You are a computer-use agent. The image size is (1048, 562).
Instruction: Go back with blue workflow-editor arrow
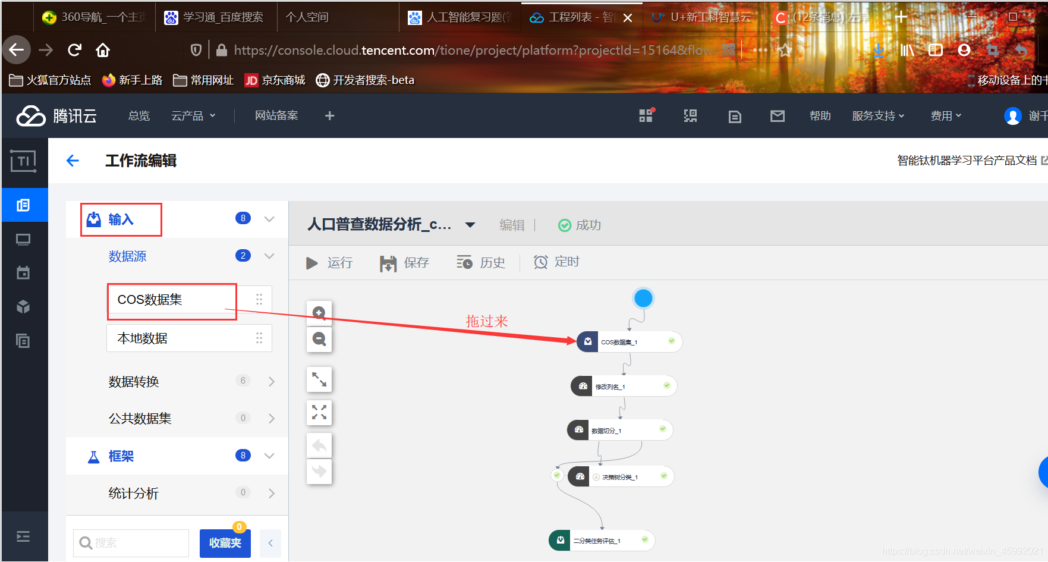73,161
